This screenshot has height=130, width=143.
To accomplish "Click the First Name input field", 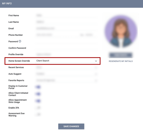I will click(66, 16).
